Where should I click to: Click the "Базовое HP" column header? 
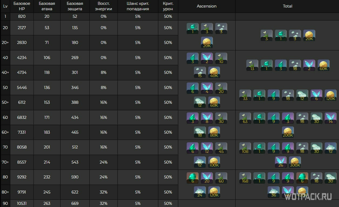click(x=22, y=6)
